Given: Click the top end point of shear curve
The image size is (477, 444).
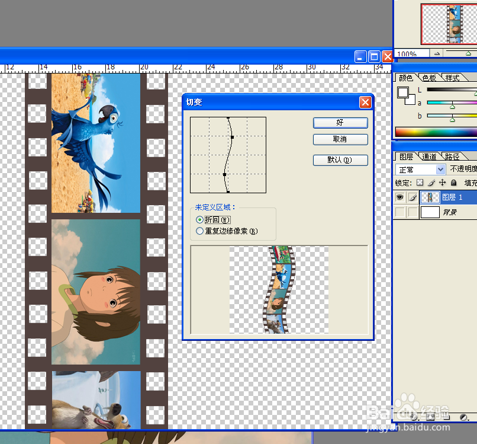Looking at the screenshot, I should pyautogui.click(x=228, y=117).
